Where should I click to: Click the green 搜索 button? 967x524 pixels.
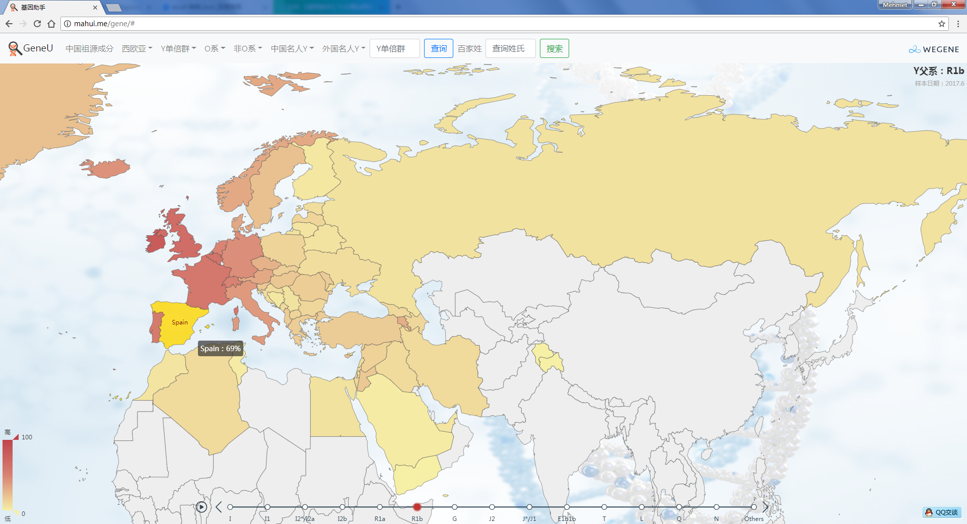pyautogui.click(x=554, y=49)
